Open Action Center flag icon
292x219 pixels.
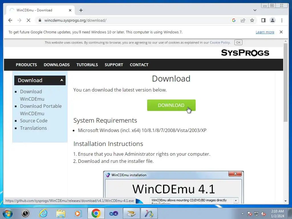[x=250, y=214]
